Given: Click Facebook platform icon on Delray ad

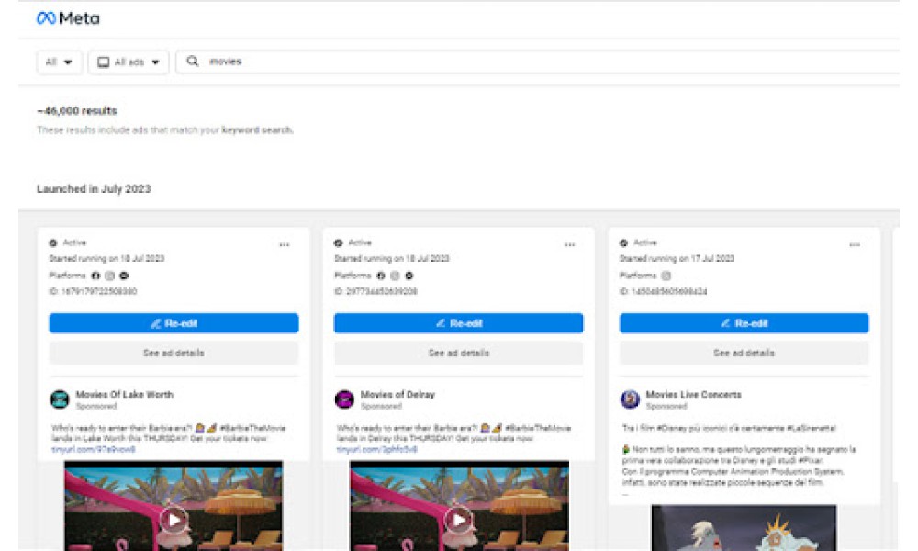Looking at the screenshot, I should pyautogui.click(x=381, y=275).
